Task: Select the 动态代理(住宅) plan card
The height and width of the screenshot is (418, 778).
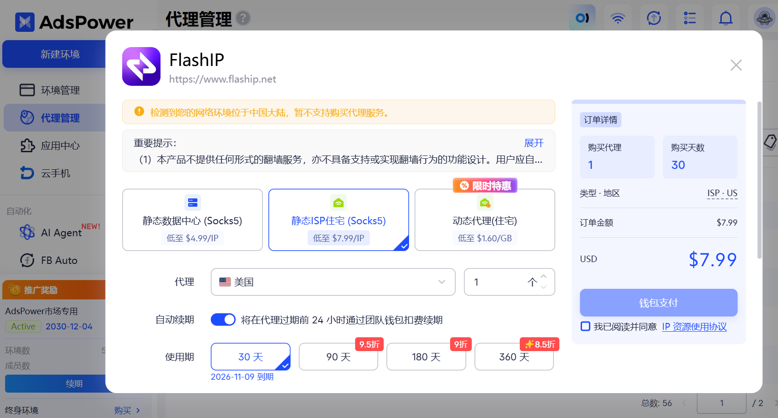Action: click(x=485, y=220)
